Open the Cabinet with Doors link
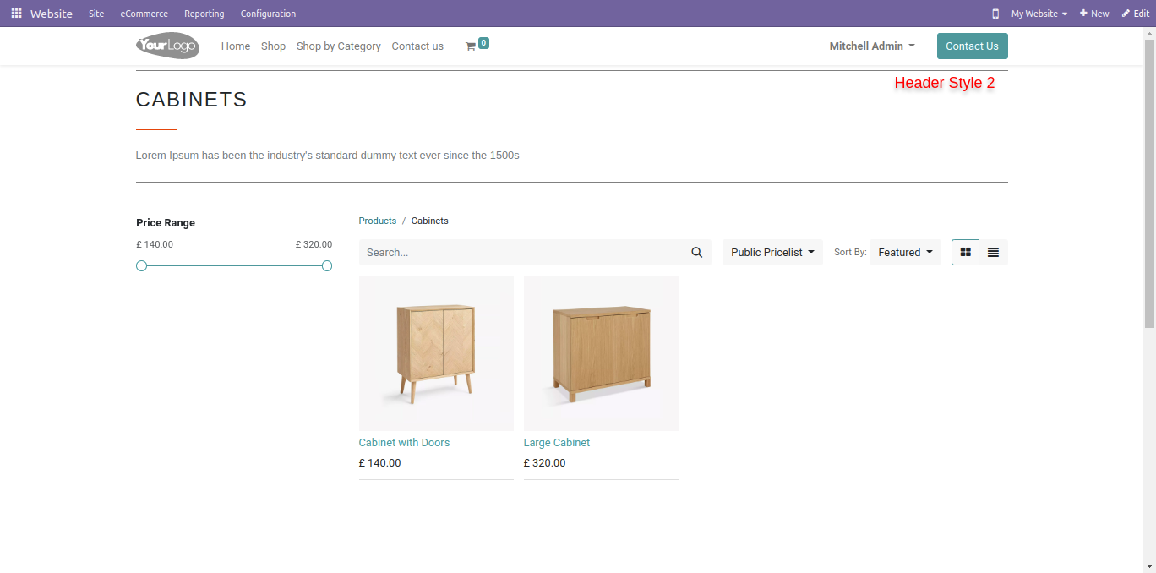This screenshot has width=1156, height=573. pos(404,443)
